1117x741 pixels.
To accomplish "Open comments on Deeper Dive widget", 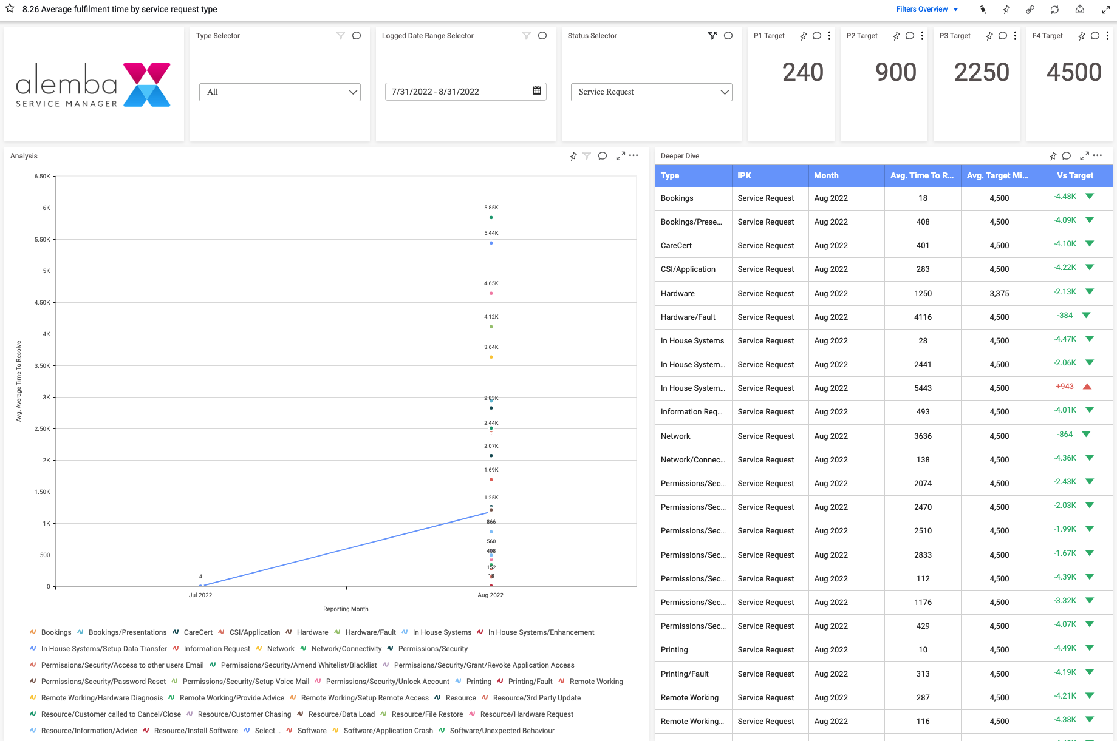I will 1067,156.
